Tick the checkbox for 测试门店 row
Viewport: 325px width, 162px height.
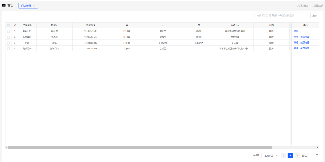[x=8, y=49]
